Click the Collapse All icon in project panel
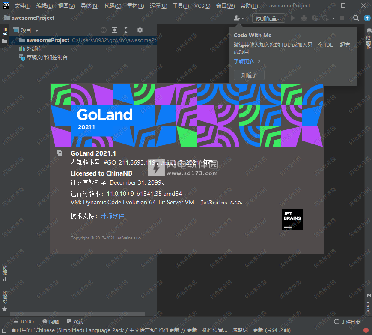Image resolution: width=372 pixels, height=335 pixels. [126, 30]
